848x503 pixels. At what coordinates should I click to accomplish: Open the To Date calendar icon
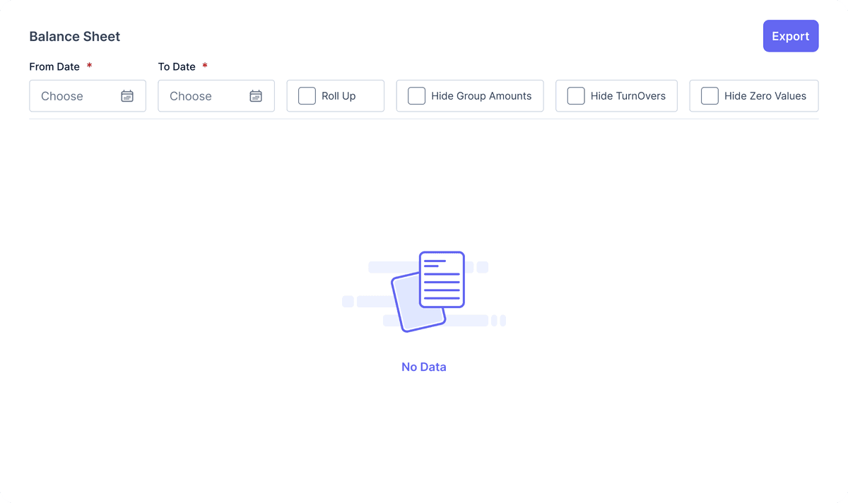point(256,96)
